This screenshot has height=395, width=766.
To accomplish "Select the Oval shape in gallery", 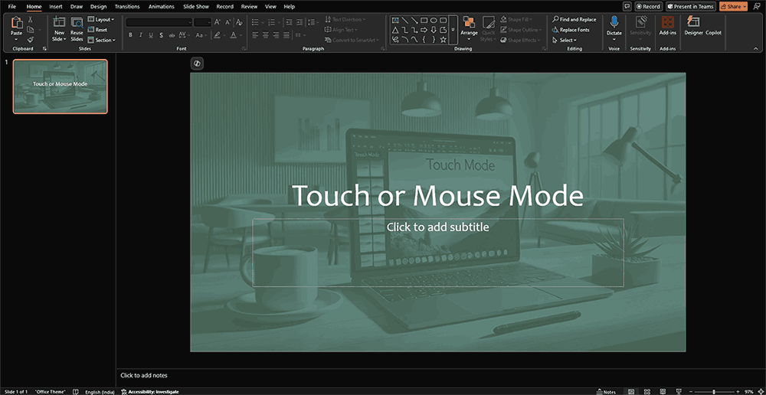I will click(434, 20).
